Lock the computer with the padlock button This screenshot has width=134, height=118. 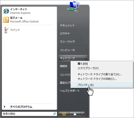pos(75,114)
